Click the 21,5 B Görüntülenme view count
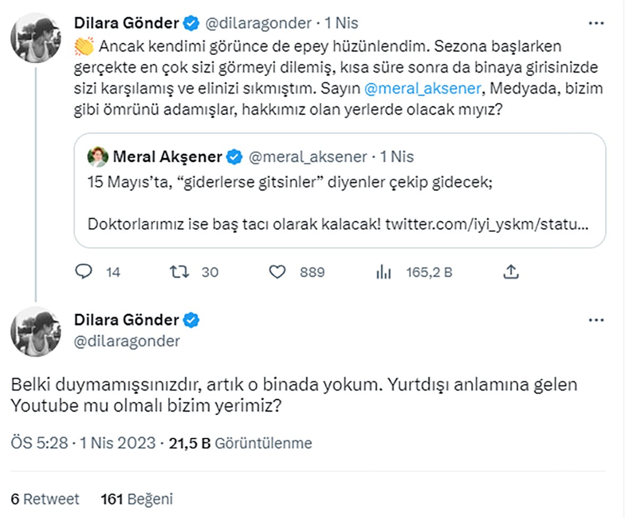 click(x=240, y=443)
